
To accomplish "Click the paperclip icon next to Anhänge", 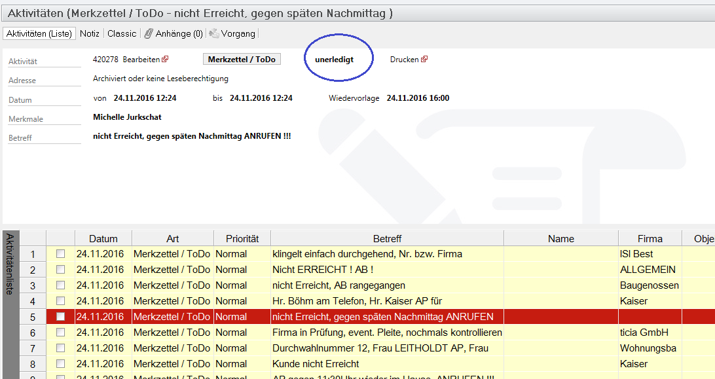I will [149, 33].
